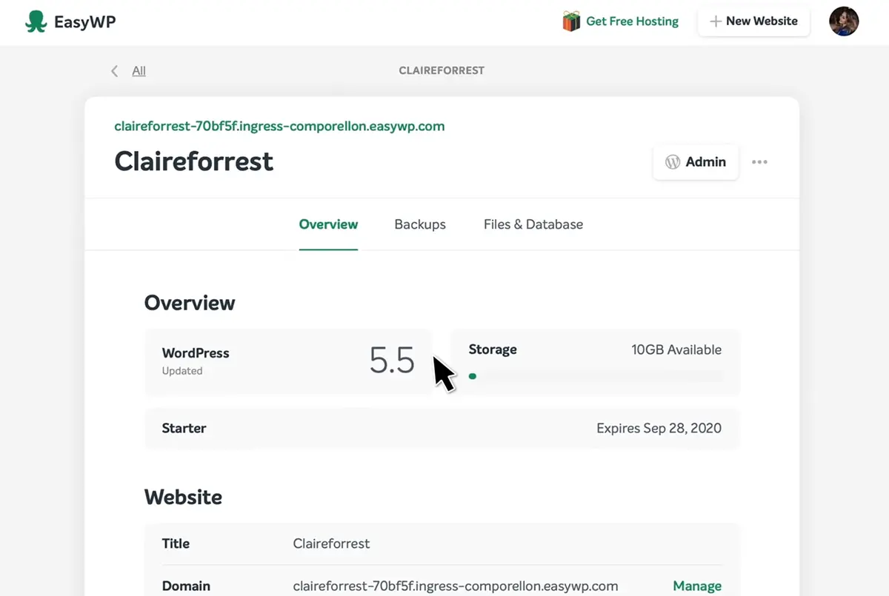Open the claireforrest site URL link
889x596 pixels.
coord(279,126)
